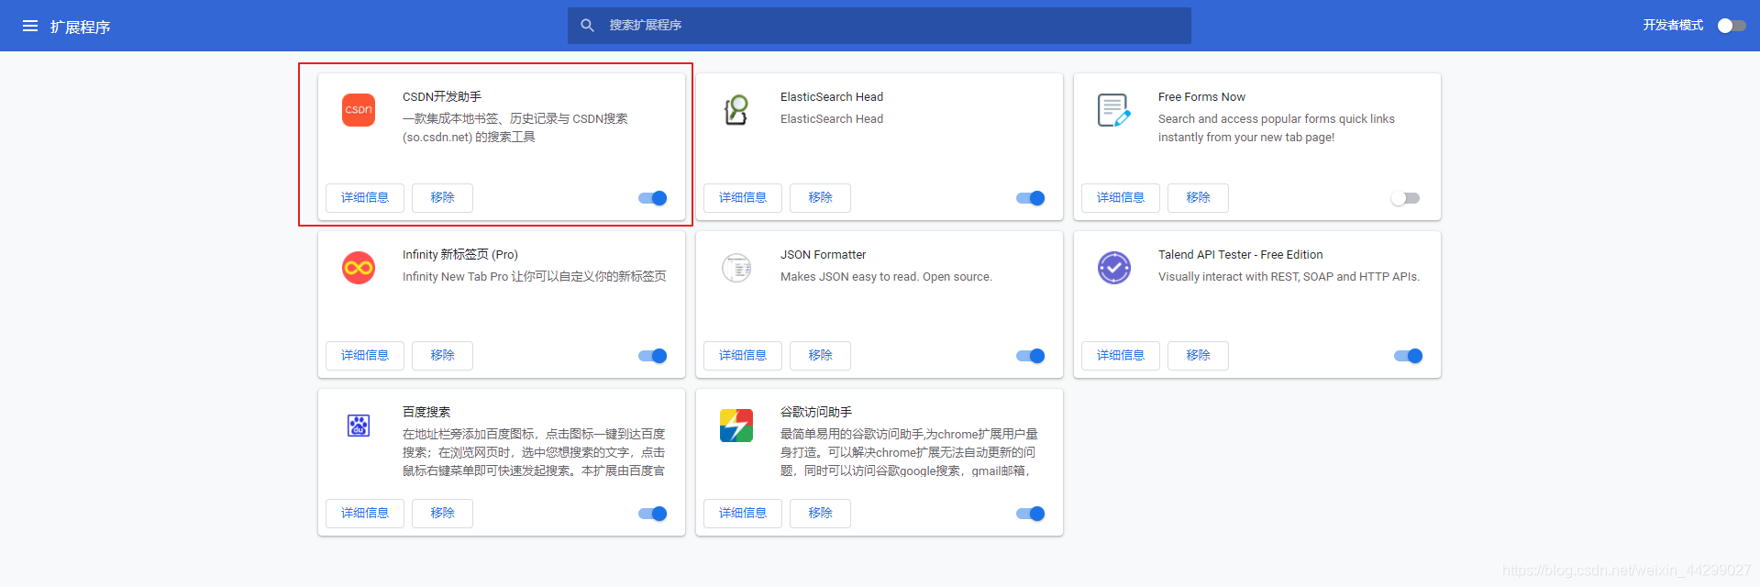The height and width of the screenshot is (587, 1760).
Task: Click 移除 to remove 百度搜索
Action: click(442, 514)
